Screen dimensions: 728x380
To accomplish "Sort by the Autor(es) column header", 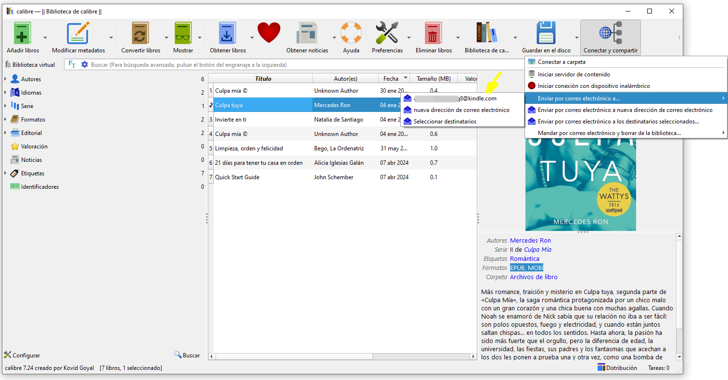I will [x=345, y=78].
